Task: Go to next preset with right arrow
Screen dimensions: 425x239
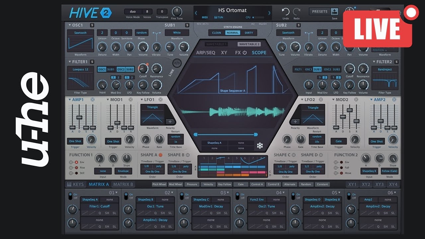Action: 269,13
